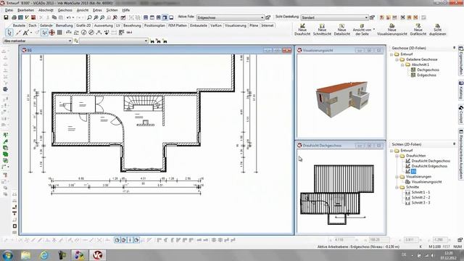Collapse the Abschnitt 1 tree node
464x261 pixels.
point(402,65)
